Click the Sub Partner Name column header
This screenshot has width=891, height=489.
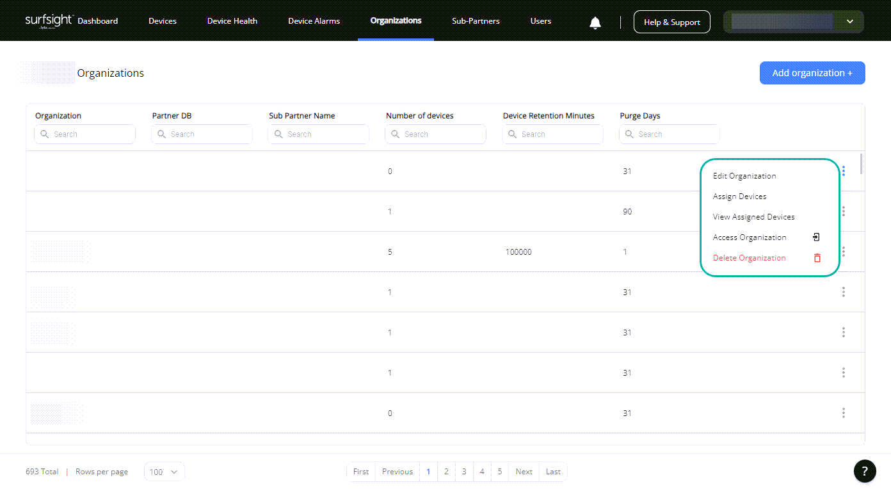click(x=302, y=116)
